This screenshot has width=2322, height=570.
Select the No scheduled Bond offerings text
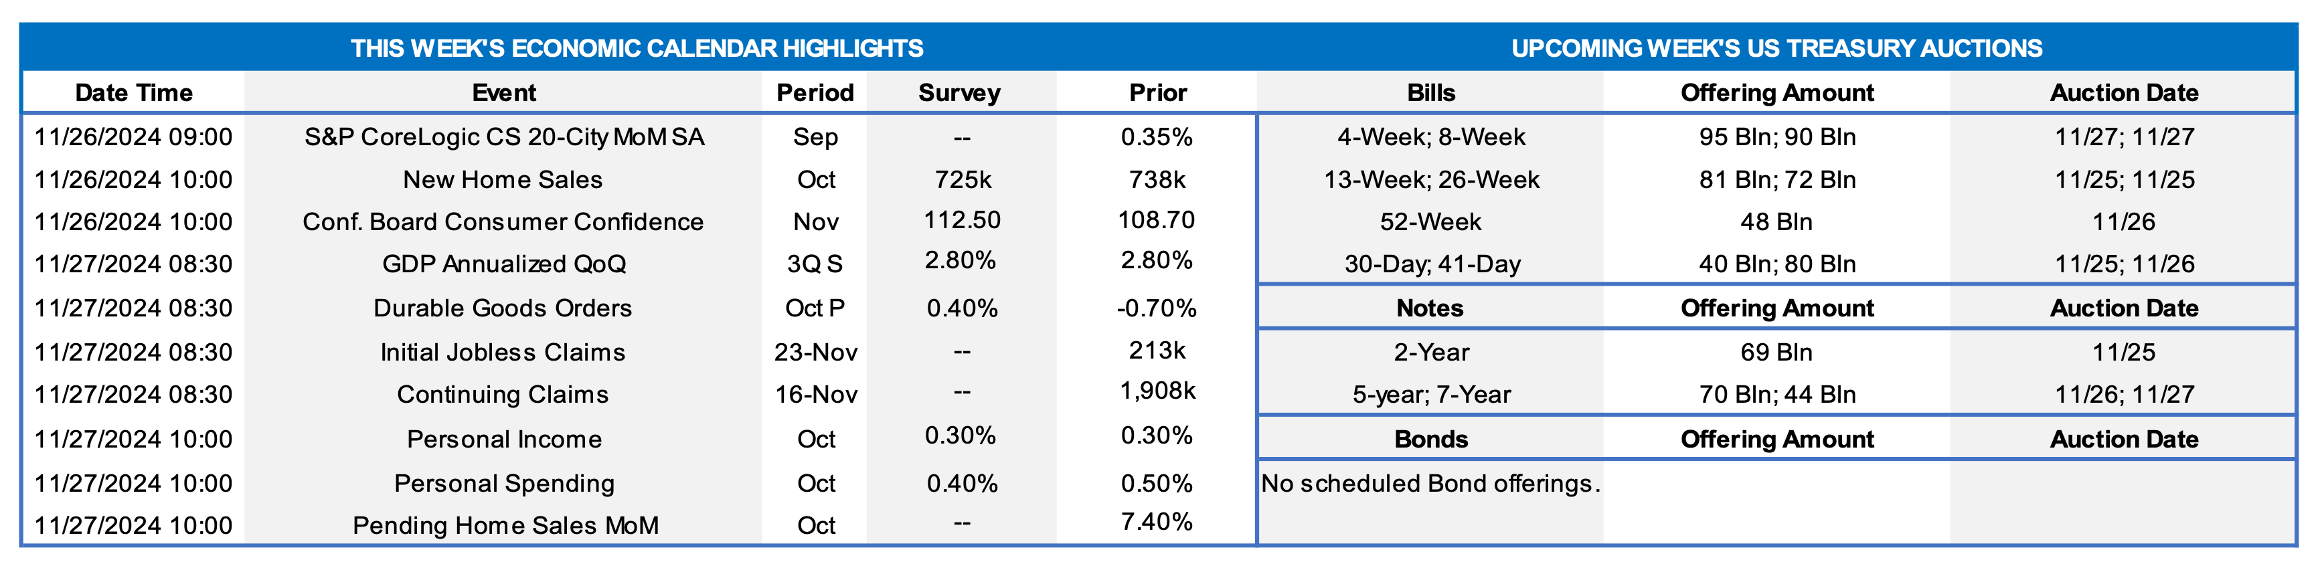coord(1430,484)
